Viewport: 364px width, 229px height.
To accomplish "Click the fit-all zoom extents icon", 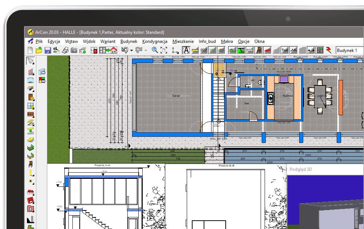I will pos(164,50).
